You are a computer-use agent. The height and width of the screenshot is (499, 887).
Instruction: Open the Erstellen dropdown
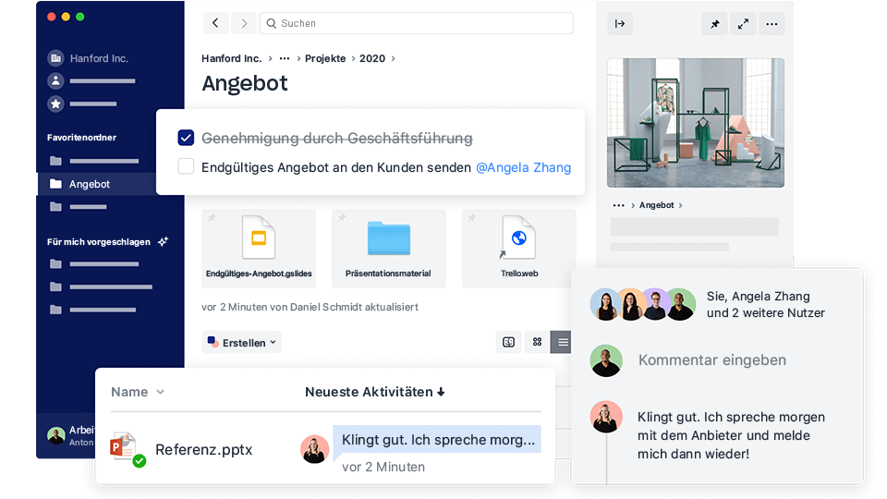pos(242,343)
